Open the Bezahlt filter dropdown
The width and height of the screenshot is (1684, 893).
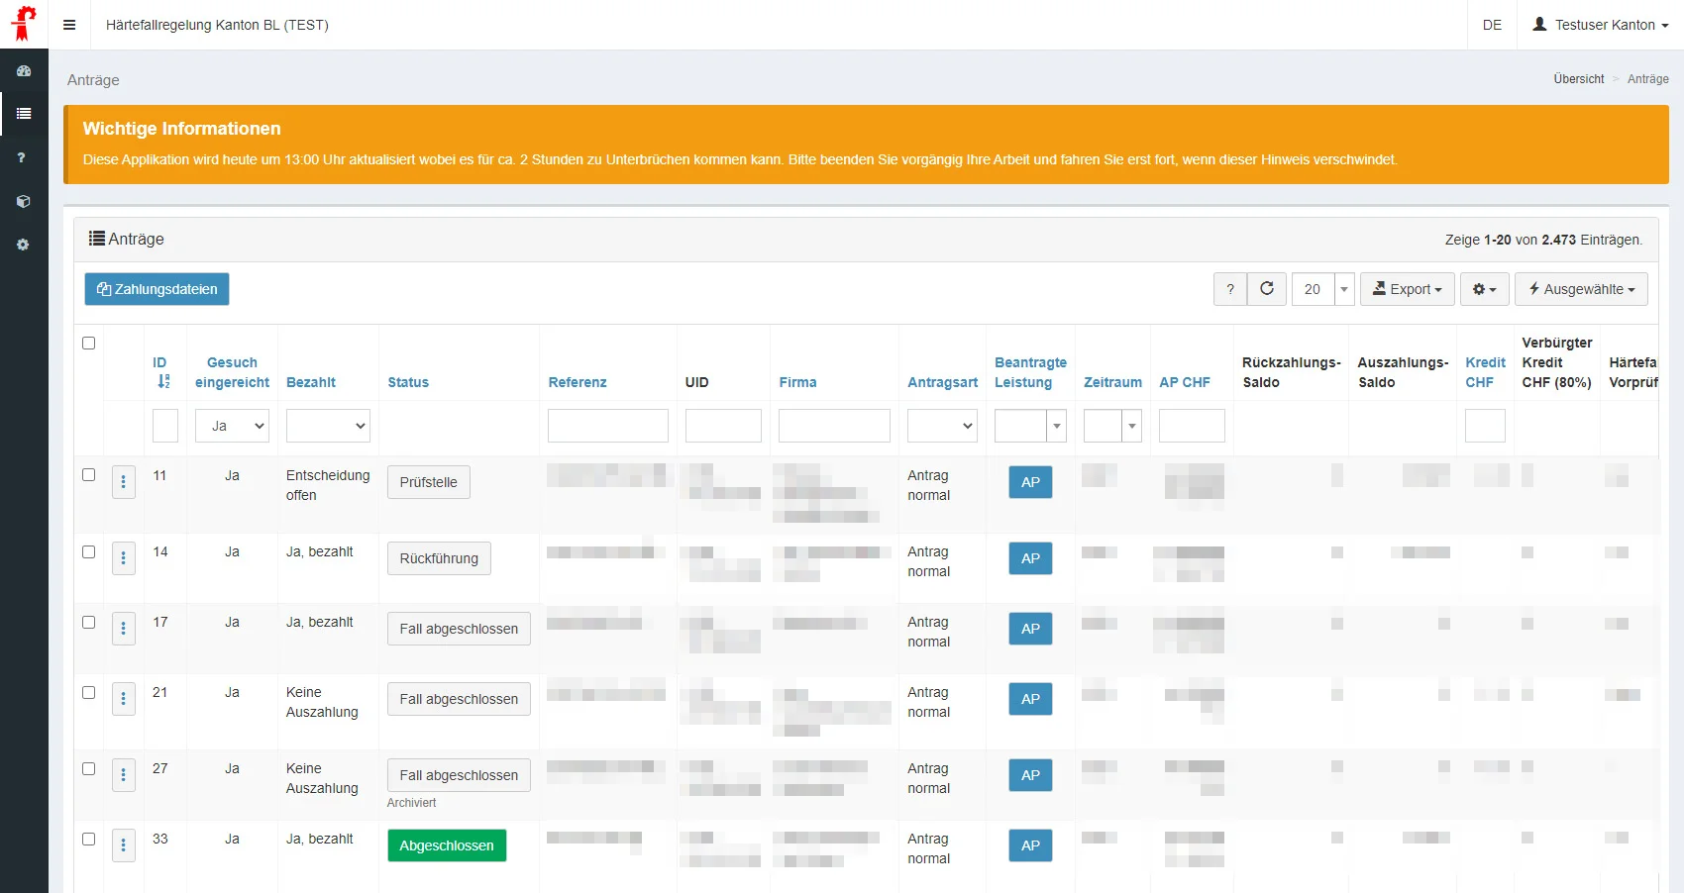pos(328,426)
